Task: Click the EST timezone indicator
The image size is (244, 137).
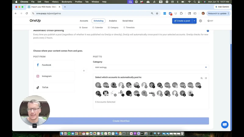Action: [210, 21]
